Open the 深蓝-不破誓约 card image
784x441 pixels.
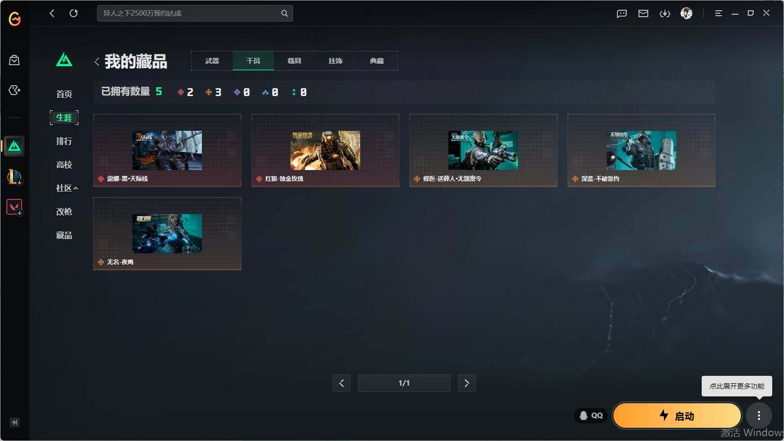pyautogui.click(x=641, y=150)
